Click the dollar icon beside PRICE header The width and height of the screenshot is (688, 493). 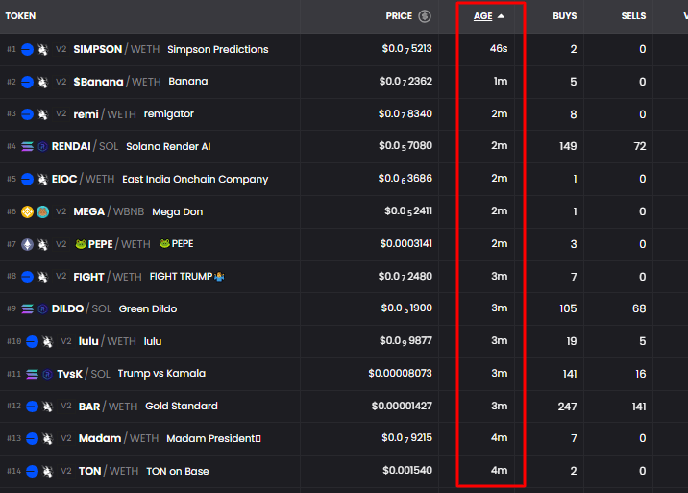pyautogui.click(x=425, y=16)
